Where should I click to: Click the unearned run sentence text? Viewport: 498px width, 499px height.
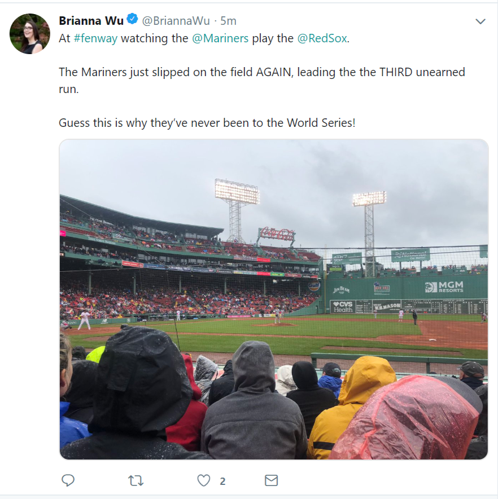pos(262,81)
